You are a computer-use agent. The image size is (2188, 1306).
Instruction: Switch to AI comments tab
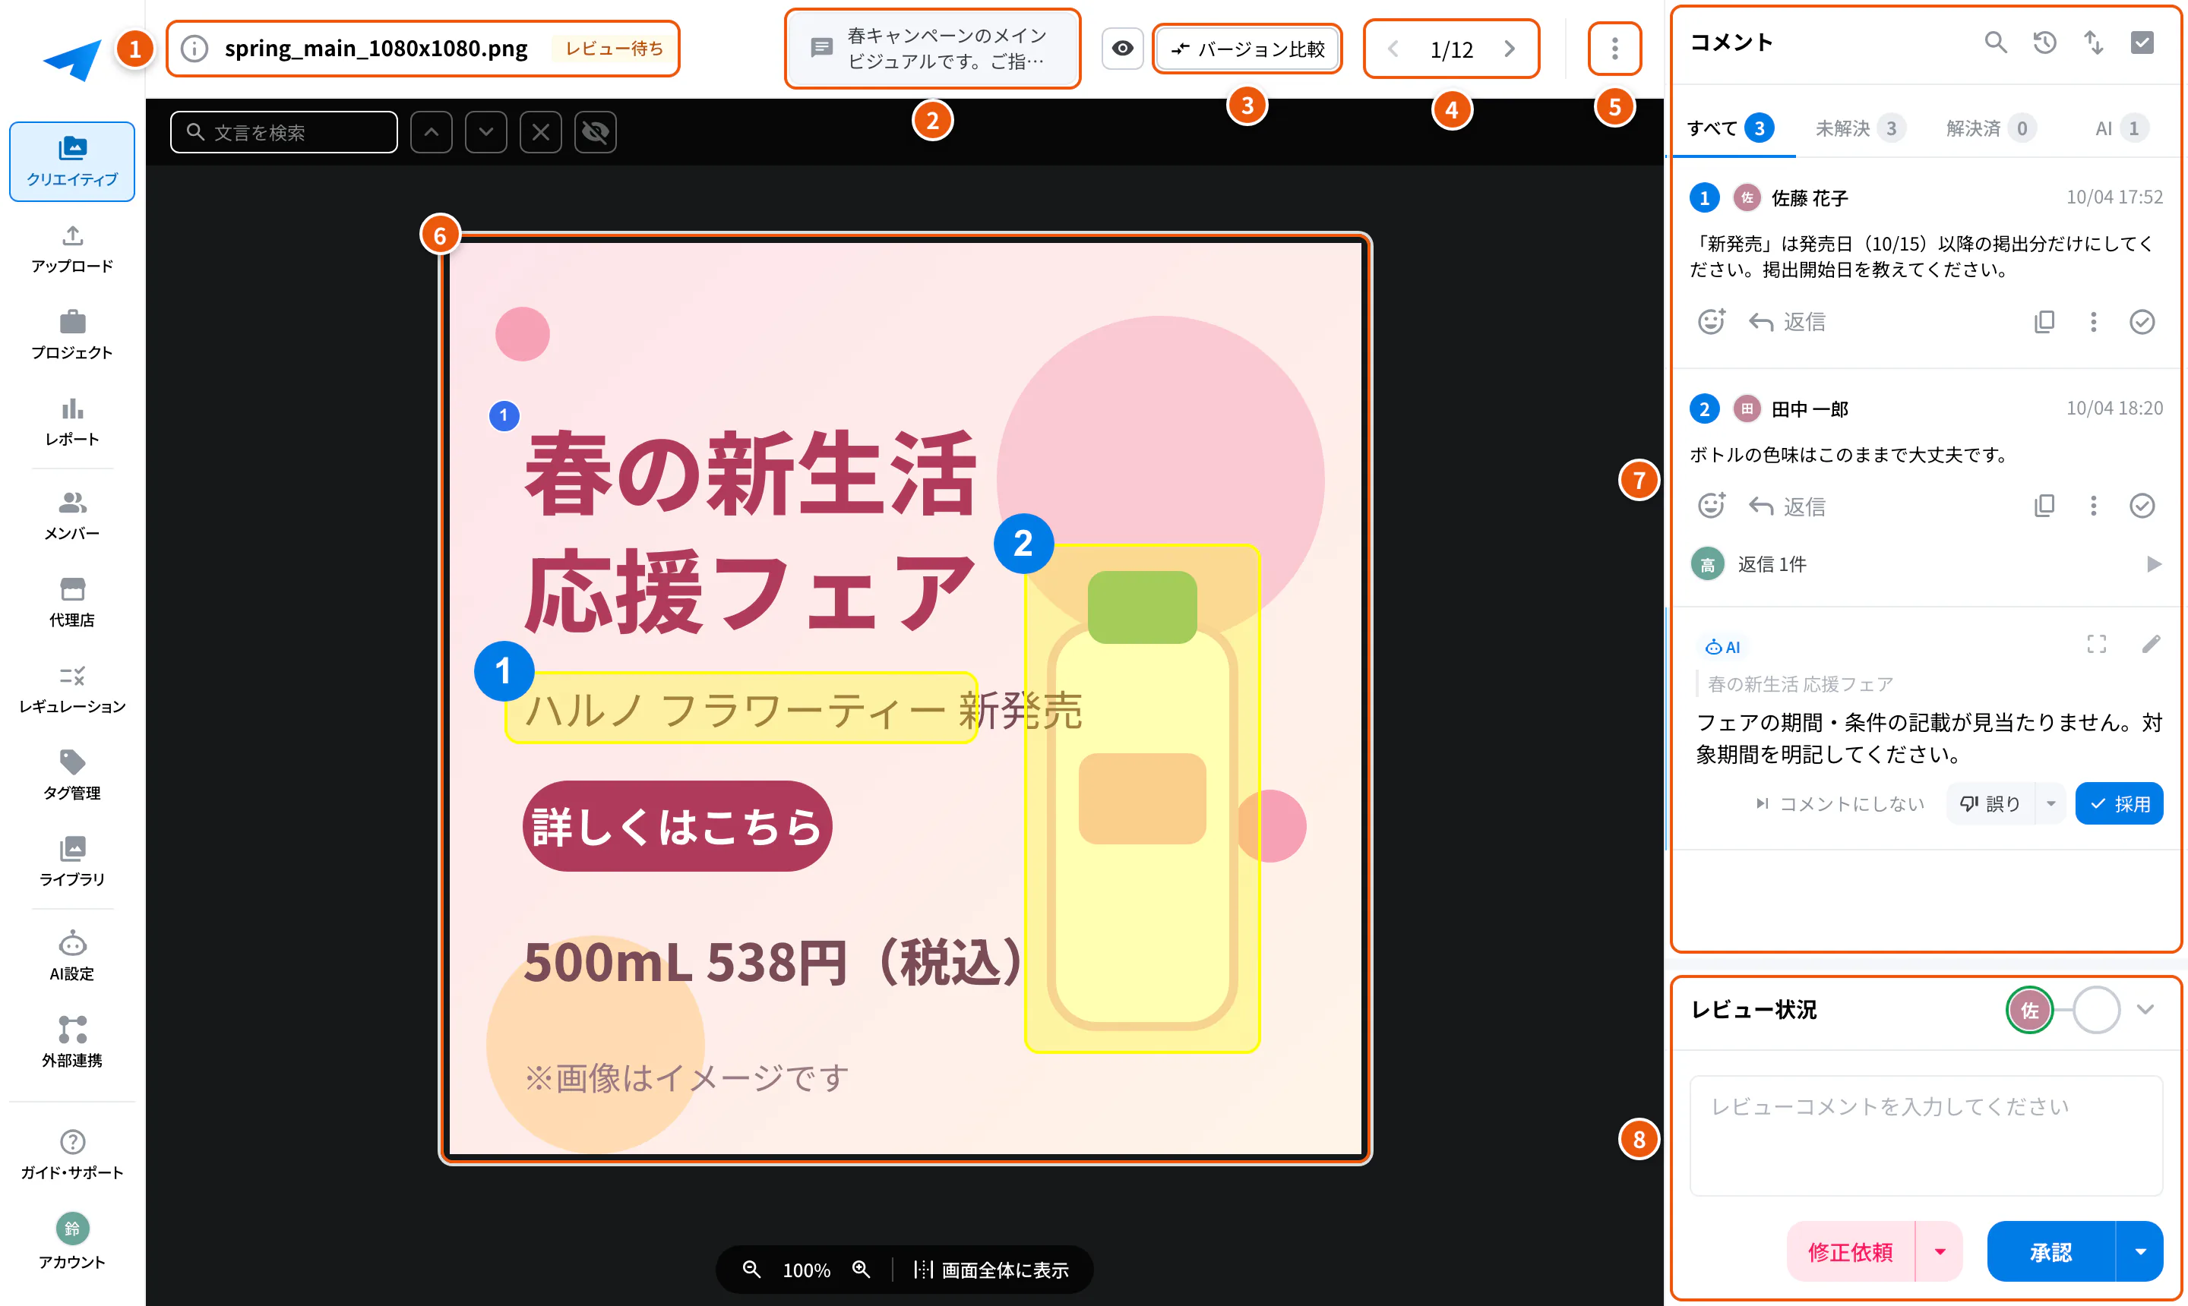[x=2120, y=128]
